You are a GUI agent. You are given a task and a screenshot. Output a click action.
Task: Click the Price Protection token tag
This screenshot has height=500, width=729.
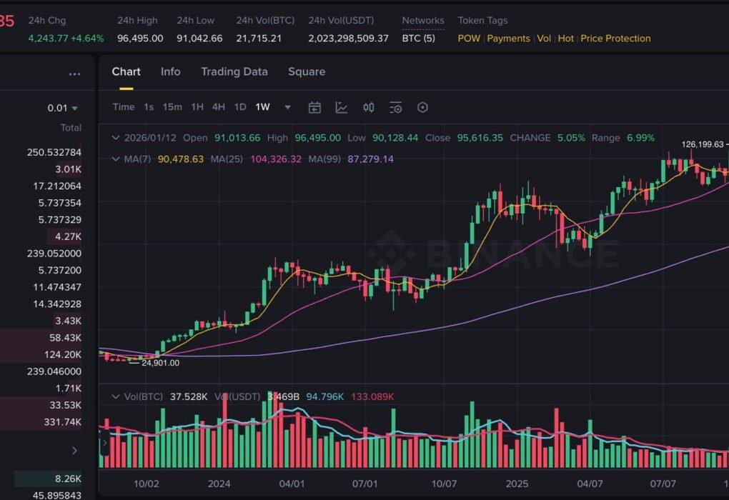(x=615, y=39)
